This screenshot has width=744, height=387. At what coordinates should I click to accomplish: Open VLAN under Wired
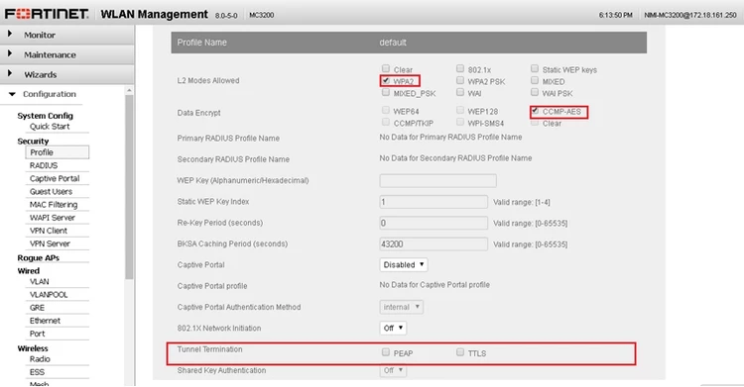click(39, 281)
